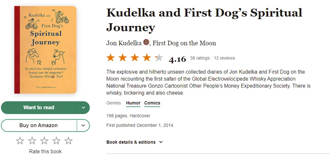
Task: Rate this book four stars
Action: pyautogui.click(x=56, y=141)
